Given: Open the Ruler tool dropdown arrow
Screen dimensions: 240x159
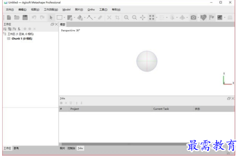Looking at the screenshot, I should (x=95, y=17).
